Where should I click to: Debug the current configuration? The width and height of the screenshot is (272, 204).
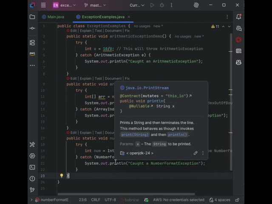pyautogui.click(x=162, y=5)
